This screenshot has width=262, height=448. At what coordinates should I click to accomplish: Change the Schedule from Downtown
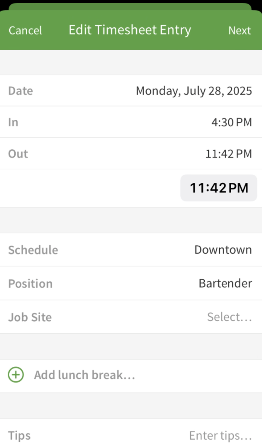[131, 250]
